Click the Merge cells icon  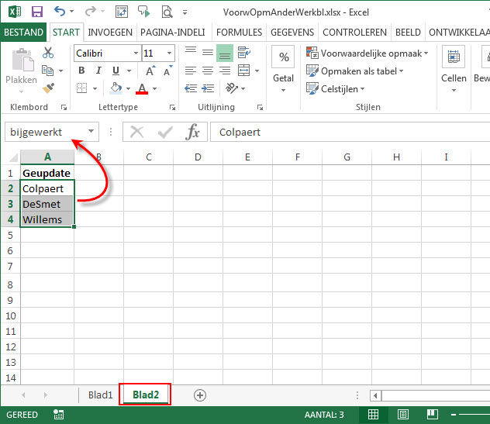pos(243,71)
